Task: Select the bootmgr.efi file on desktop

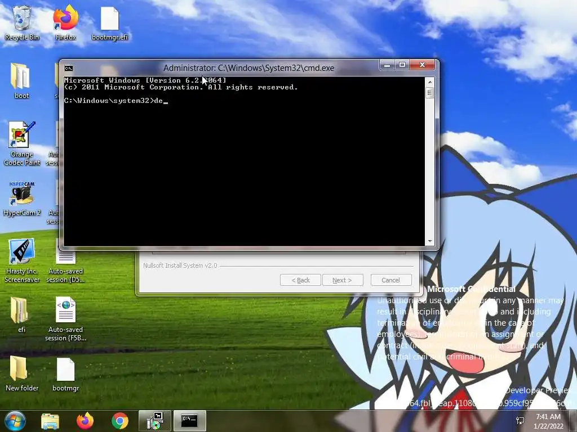Action: coord(110,22)
